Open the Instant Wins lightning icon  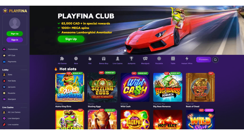coord(187,59)
